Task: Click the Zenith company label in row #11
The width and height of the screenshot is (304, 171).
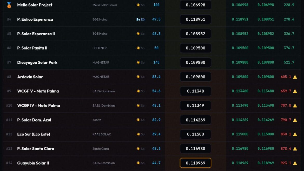Action: click(97, 120)
